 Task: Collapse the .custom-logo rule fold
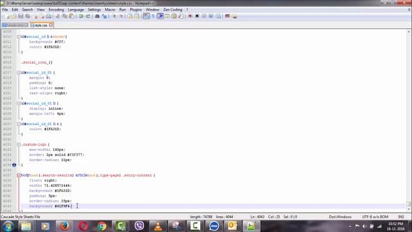click(19, 144)
